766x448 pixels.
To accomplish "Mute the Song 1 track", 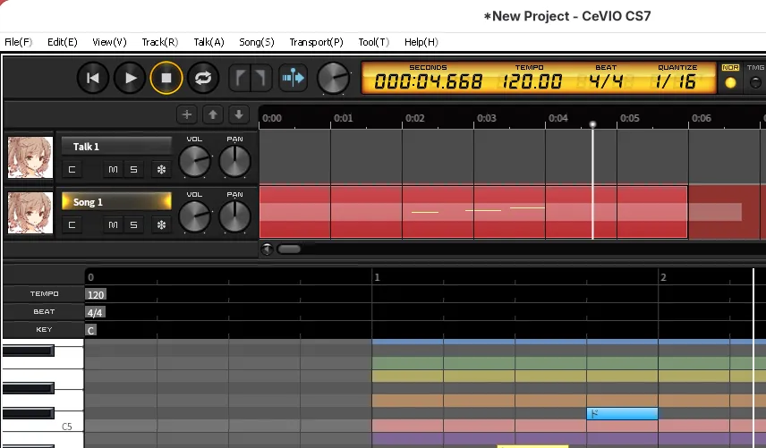I will point(113,225).
